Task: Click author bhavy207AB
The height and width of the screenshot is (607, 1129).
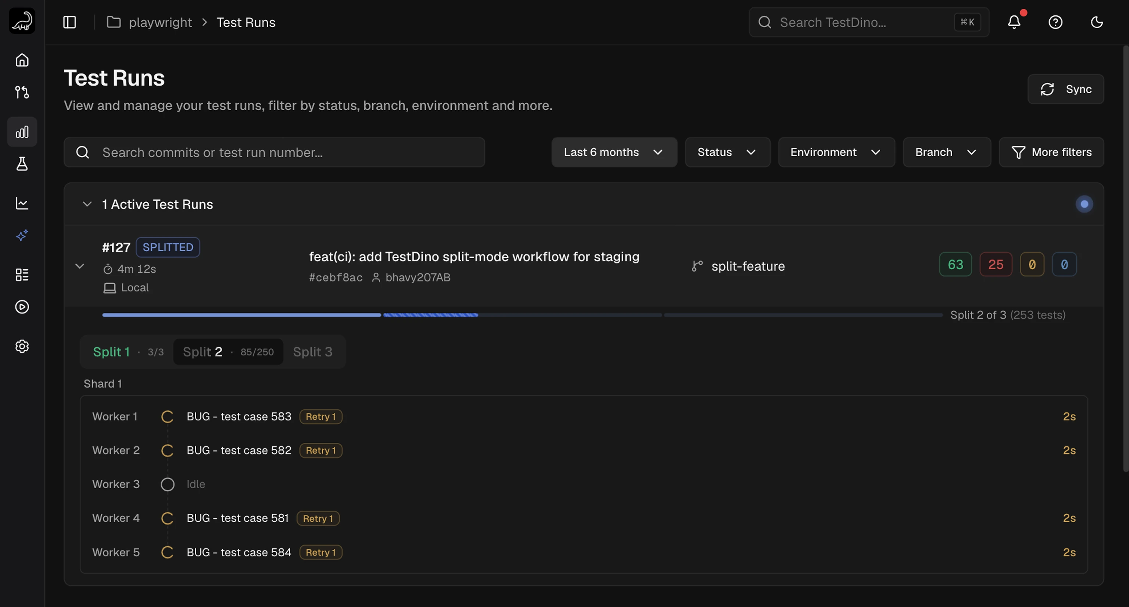Action: click(x=417, y=277)
